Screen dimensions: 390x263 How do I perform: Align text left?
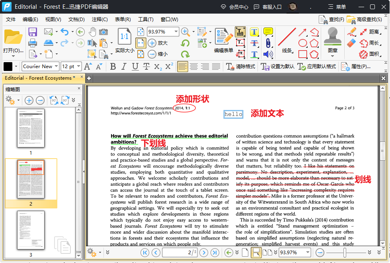(183, 67)
